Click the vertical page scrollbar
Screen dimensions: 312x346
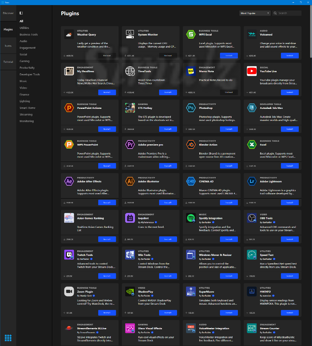click(x=311, y=31)
